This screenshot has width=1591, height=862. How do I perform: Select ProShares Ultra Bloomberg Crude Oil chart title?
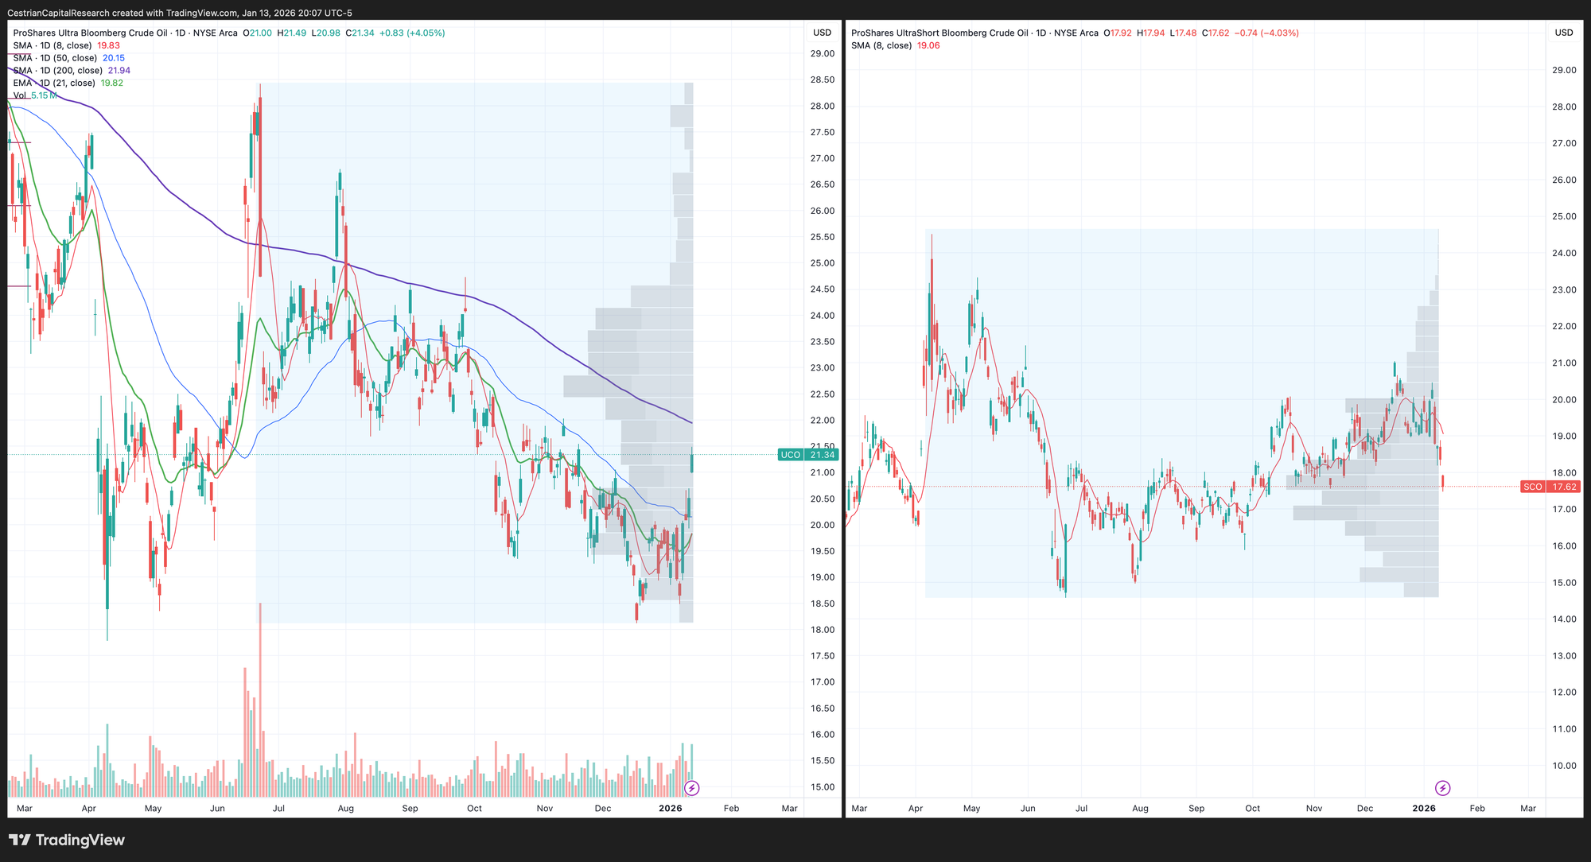(90, 33)
